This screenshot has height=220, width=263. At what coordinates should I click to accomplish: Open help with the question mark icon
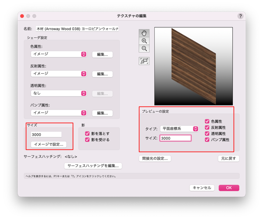[x=240, y=16]
